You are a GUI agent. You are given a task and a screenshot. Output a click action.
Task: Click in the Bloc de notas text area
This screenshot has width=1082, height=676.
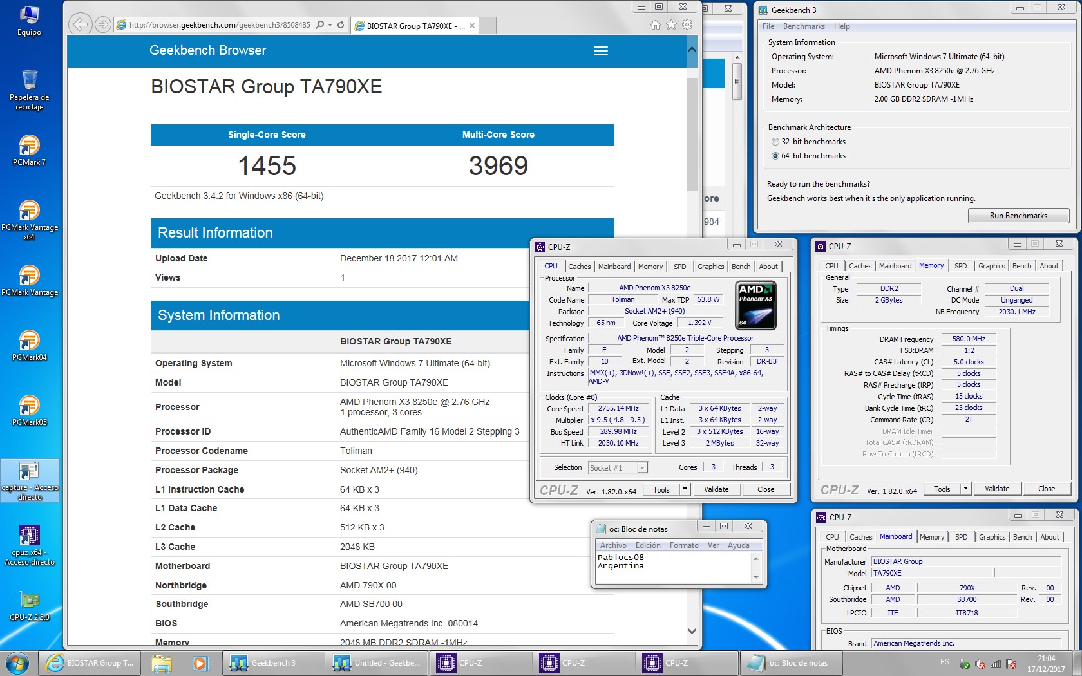point(673,568)
